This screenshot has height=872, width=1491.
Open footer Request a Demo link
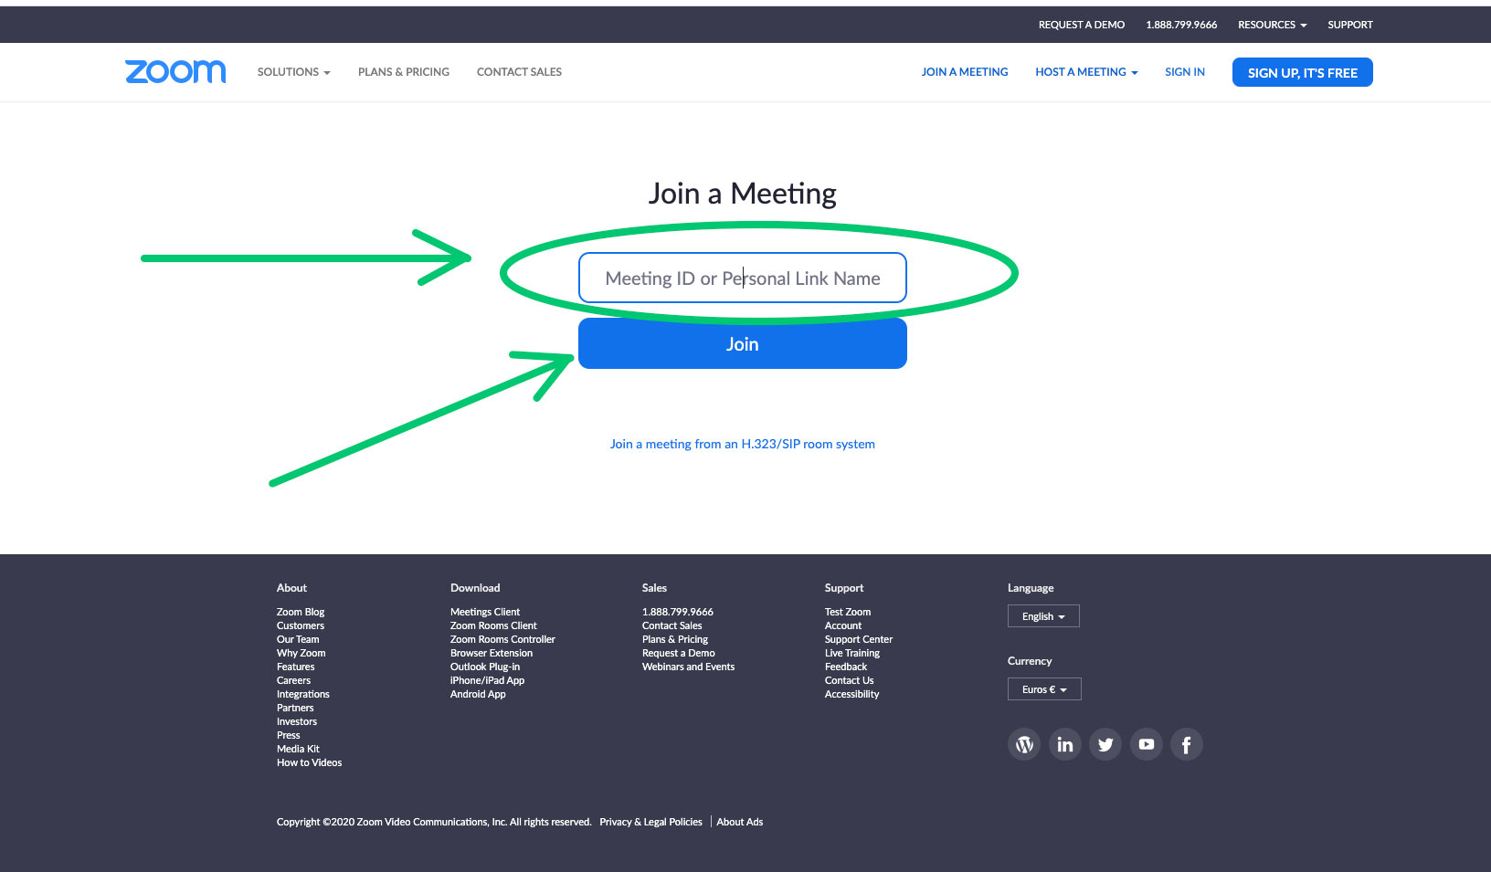(x=679, y=653)
